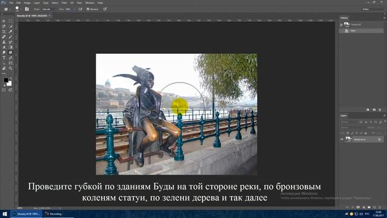Create new document from current history state
The height and width of the screenshot is (218, 387).
tap(368, 110)
